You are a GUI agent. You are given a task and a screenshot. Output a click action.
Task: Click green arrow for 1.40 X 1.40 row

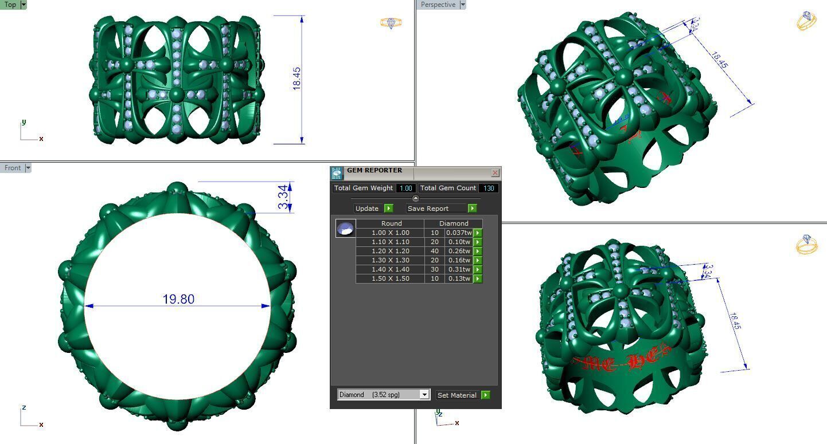coord(477,270)
